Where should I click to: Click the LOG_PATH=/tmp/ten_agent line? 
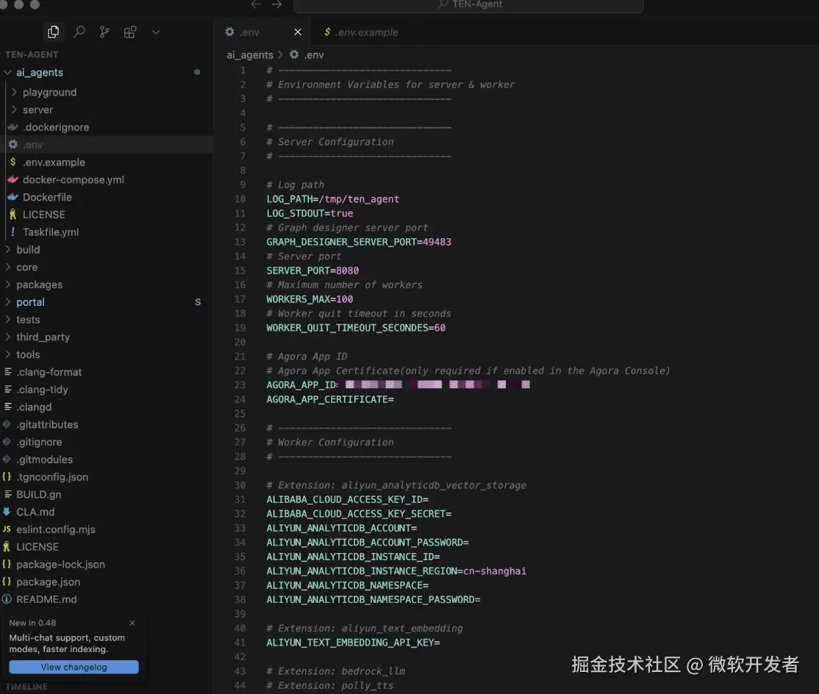pos(333,199)
